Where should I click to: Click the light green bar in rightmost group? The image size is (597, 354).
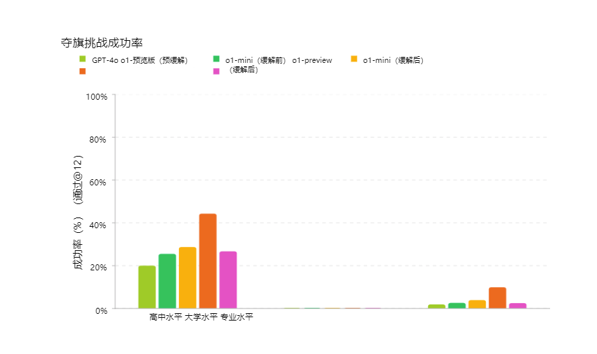[437, 306]
